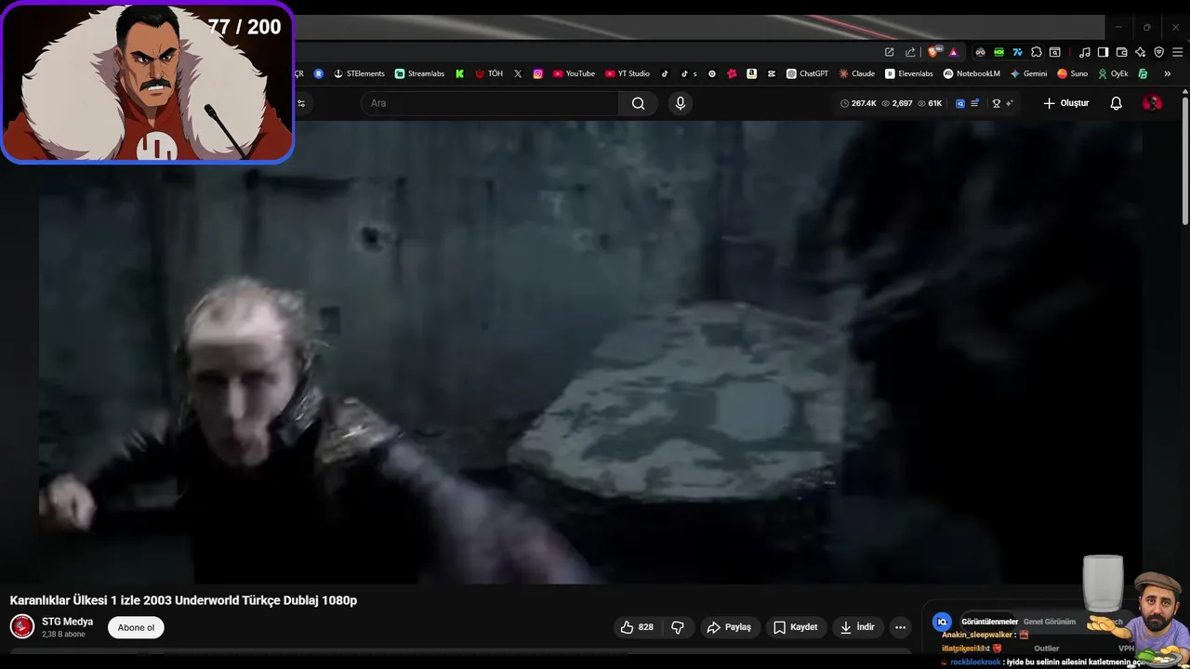Open the X (Twitter) bookmark icon
This screenshot has height=669, width=1190.
point(518,73)
